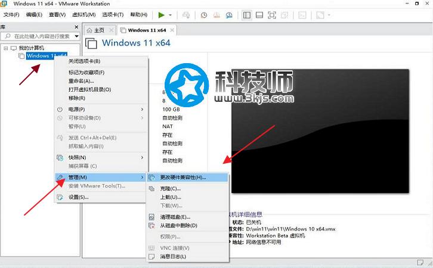Switch to the Windows 11 x64 tab
The image size is (433, 268).
147,30
